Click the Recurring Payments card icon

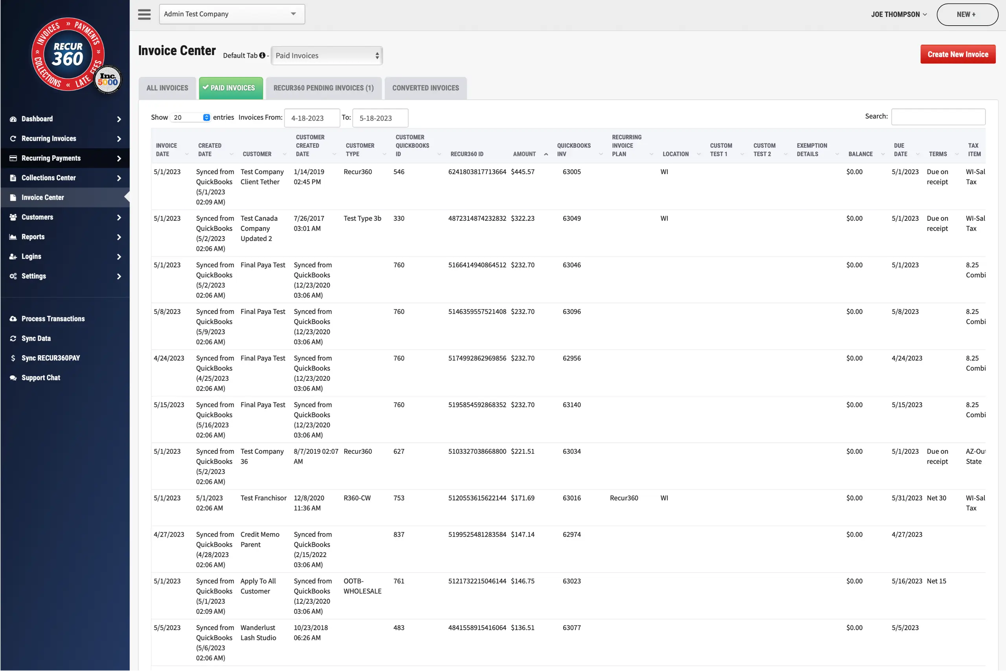[x=13, y=158]
